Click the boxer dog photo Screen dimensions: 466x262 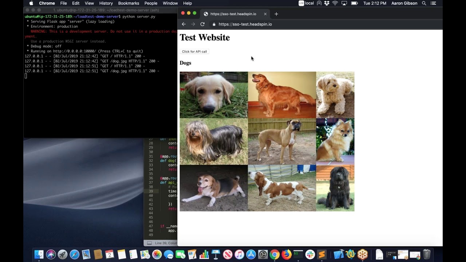[x=282, y=142]
